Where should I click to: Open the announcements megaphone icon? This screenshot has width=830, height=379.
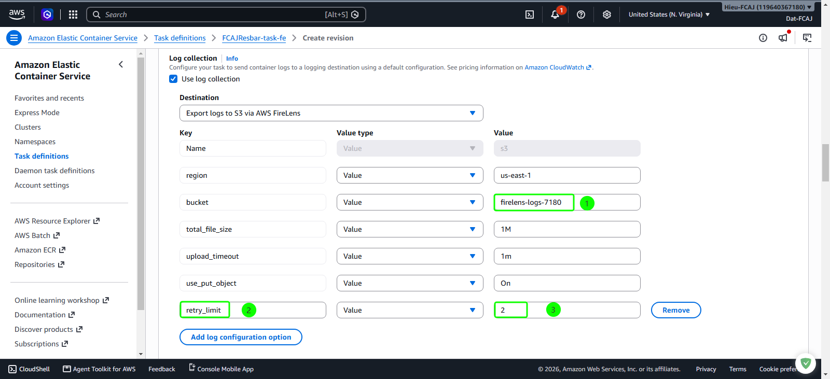coord(783,38)
